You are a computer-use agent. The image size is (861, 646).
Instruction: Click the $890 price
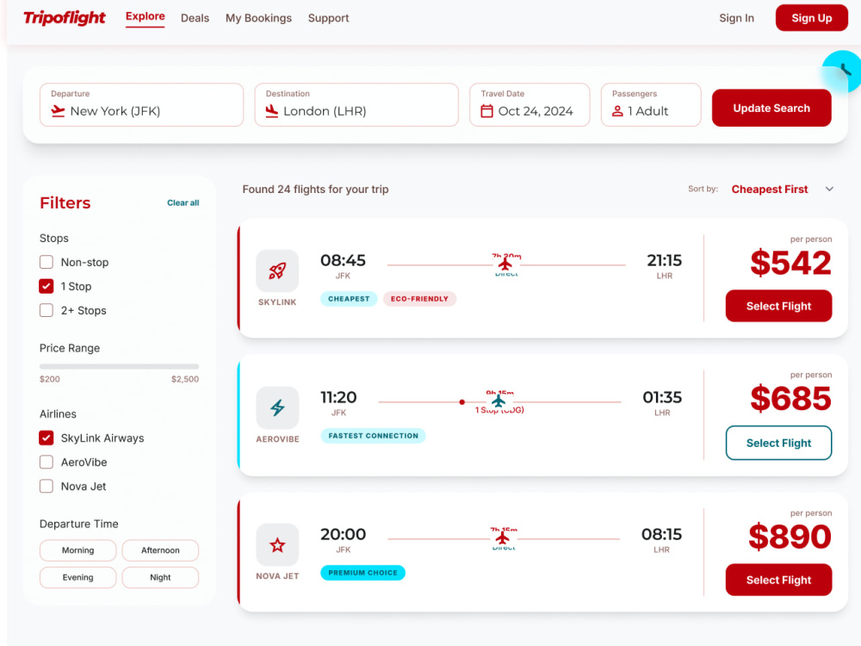coord(790,537)
